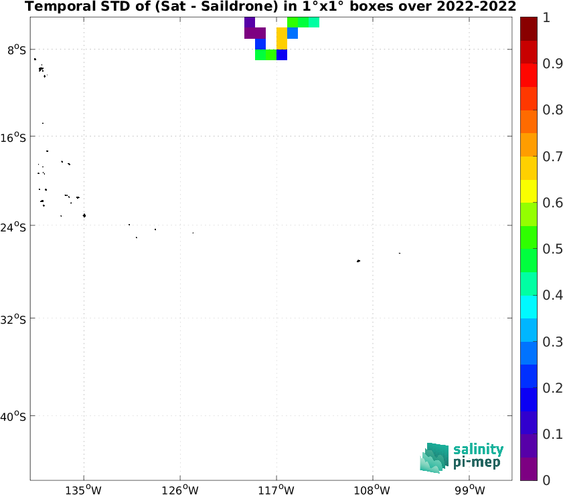Pick the maroon top segment of the colorbar

(x=529, y=29)
